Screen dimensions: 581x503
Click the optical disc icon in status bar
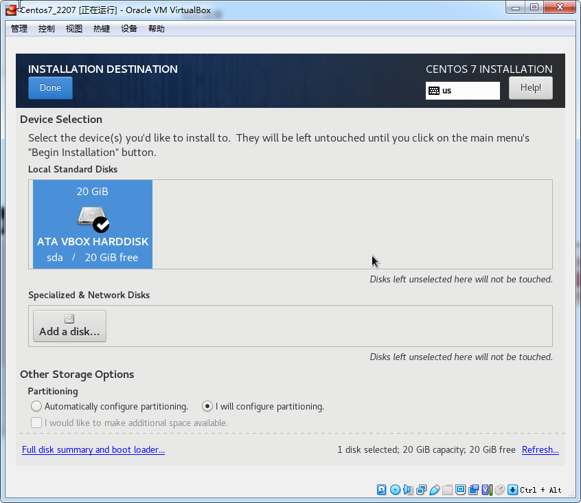395,490
